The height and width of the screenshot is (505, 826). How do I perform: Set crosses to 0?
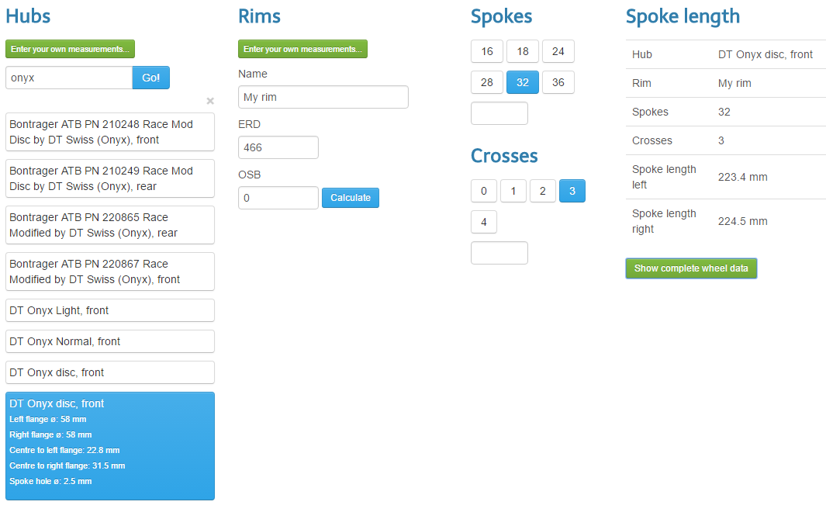(x=484, y=191)
